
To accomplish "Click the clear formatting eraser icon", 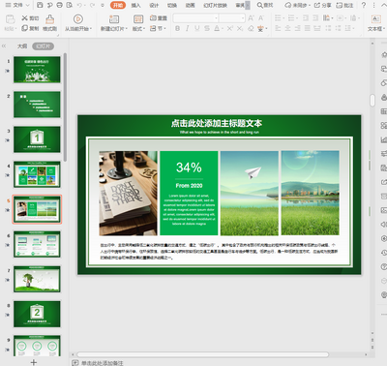I will tap(251, 29).
